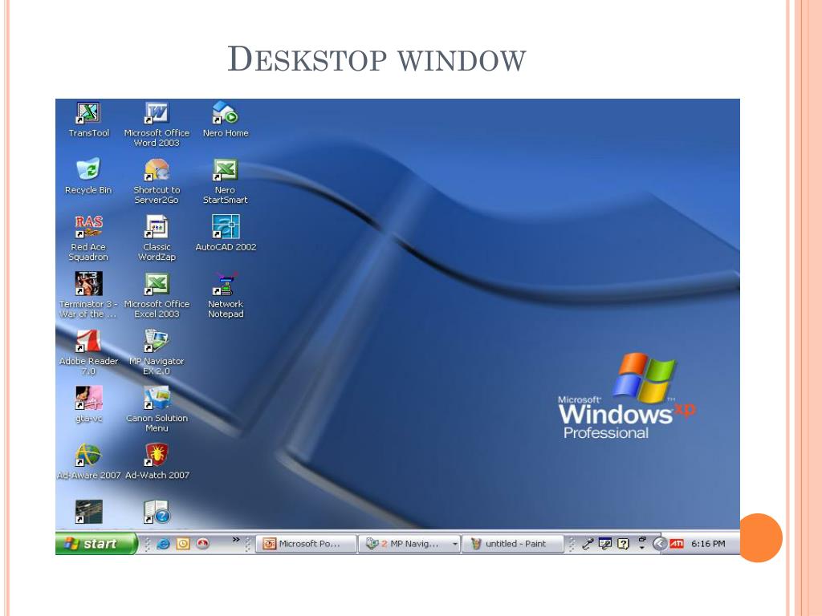Open the MP Navigator group dropdown arrow
The width and height of the screenshot is (822, 616).
pos(455,545)
